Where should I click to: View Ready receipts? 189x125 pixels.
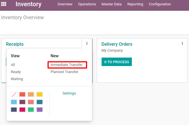pos(16,72)
